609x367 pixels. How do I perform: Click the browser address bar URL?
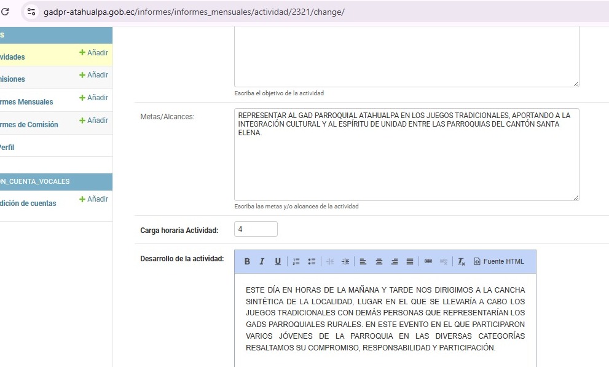pos(194,12)
